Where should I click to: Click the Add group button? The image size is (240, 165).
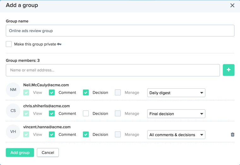20,153
